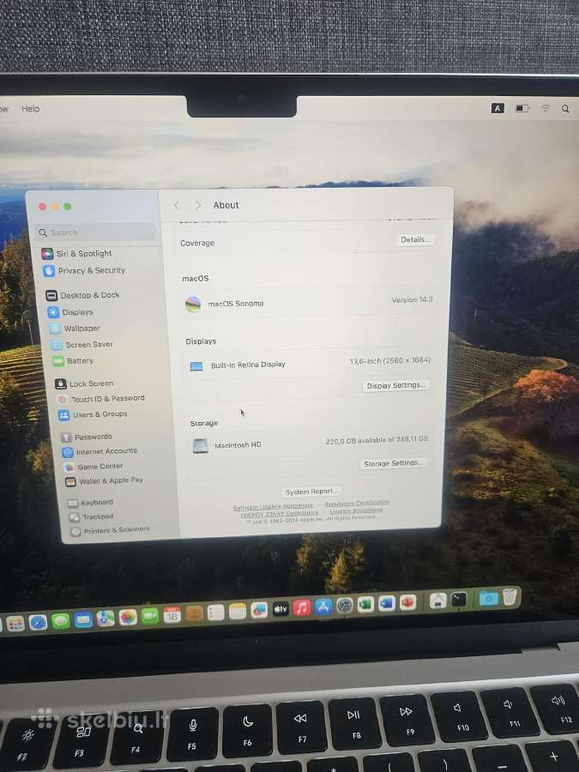The width and height of the screenshot is (579, 772).
Task: Open Mail app in Dock
Action: pos(82,619)
